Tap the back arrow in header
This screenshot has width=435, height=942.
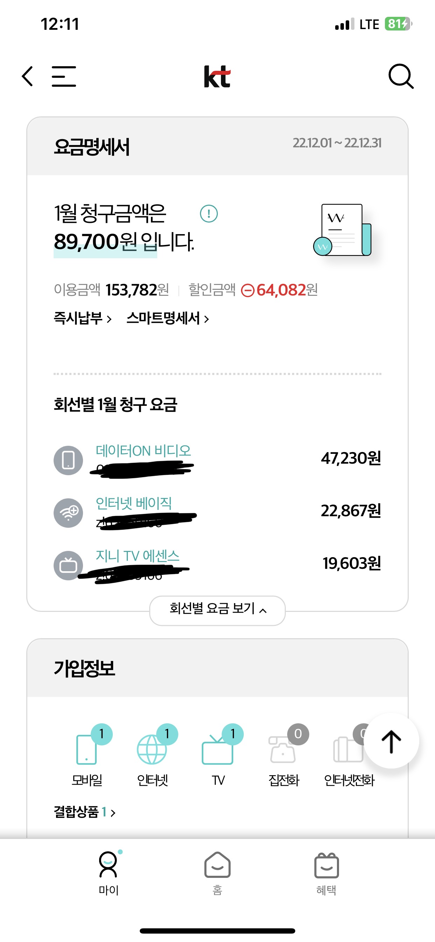pos(27,76)
